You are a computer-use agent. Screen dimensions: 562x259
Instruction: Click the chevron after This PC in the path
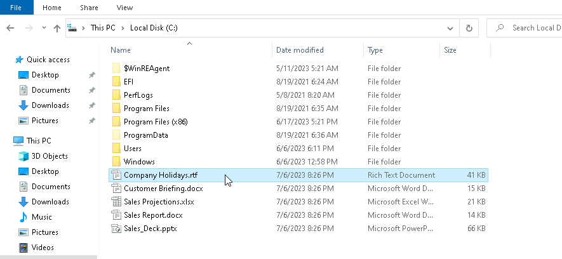(123, 28)
